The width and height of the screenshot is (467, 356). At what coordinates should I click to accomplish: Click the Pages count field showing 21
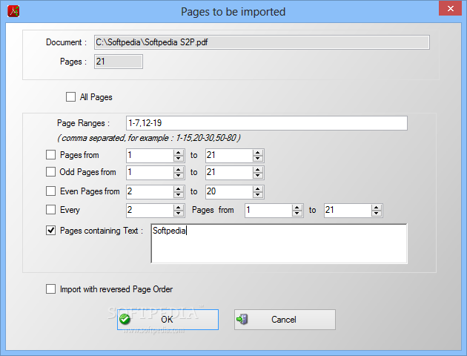point(119,62)
